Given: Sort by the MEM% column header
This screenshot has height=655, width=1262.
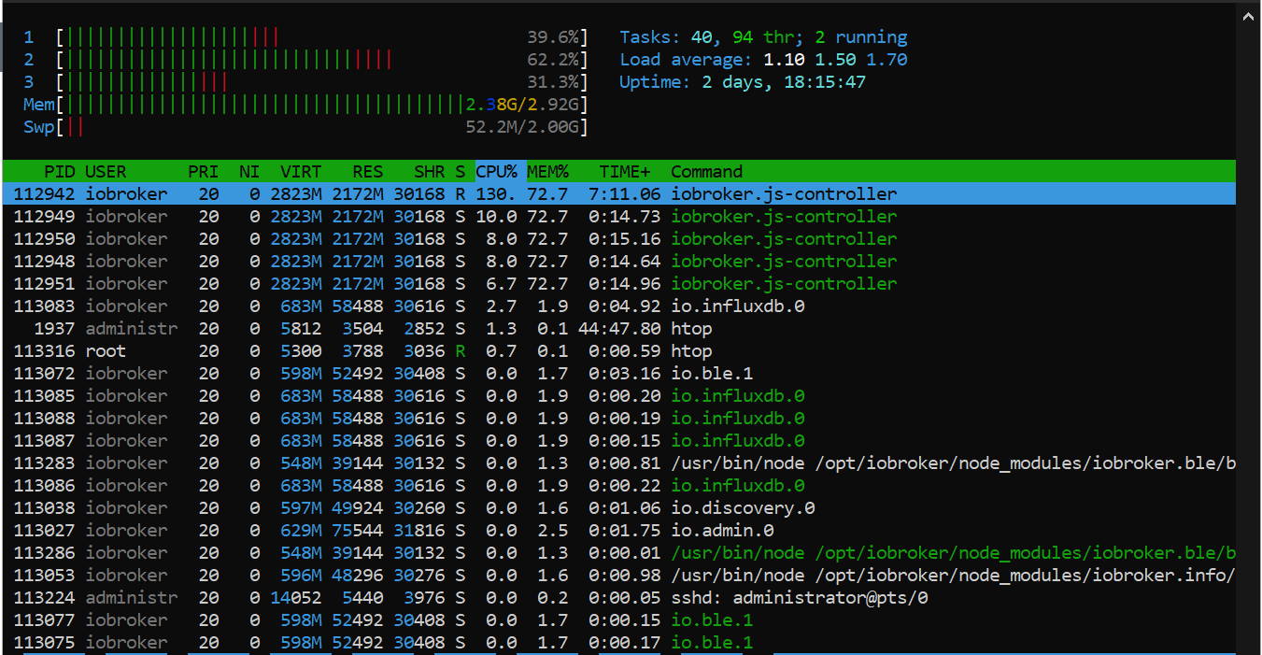Looking at the screenshot, I should coord(548,172).
